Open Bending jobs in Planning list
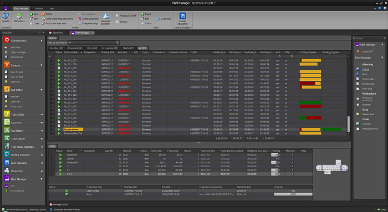The height and width of the screenshot is (212, 388). tap(368, 84)
